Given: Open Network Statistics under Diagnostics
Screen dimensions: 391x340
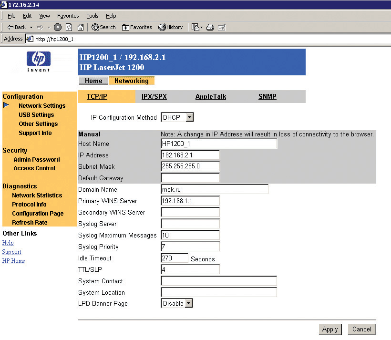Looking at the screenshot, I should [37, 196].
